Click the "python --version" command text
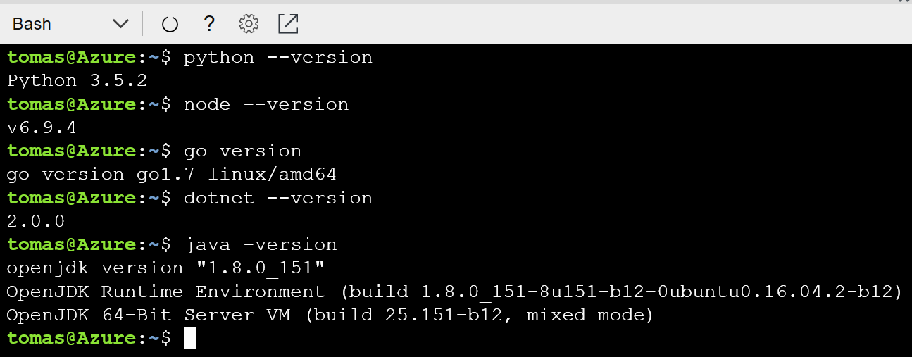Screen dimensions: 912x357 pyautogui.click(x=277, y=58)
